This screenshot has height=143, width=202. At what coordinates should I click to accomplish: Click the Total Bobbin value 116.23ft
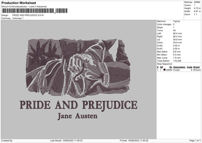click(x=177, y=61)
